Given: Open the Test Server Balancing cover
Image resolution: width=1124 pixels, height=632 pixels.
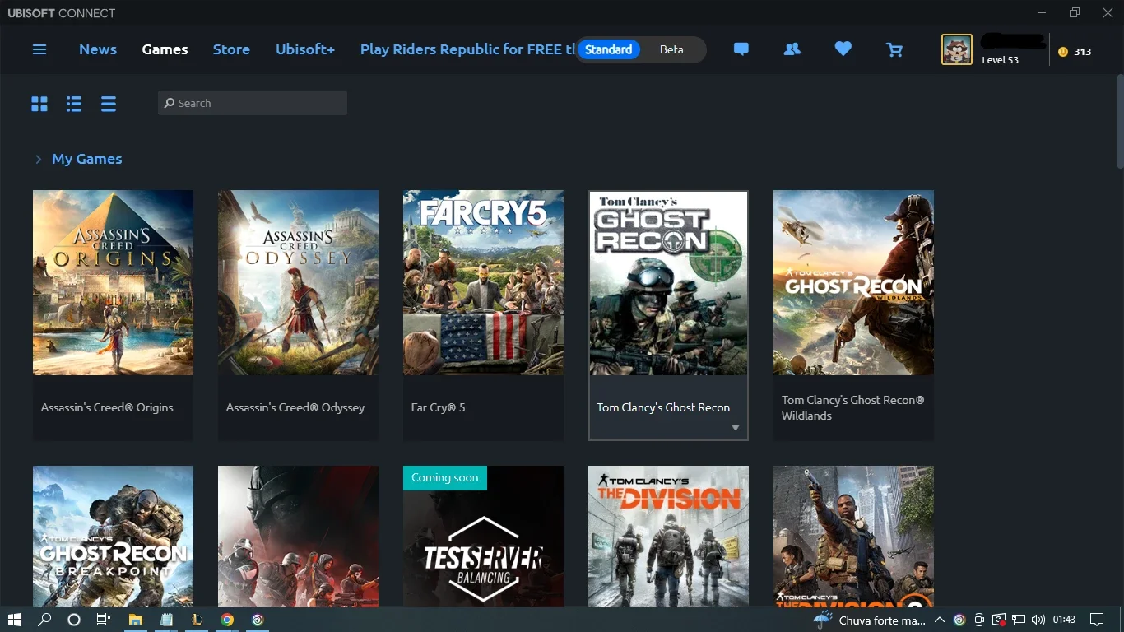Looking at the screenshot, I should (x=483, y=537).
